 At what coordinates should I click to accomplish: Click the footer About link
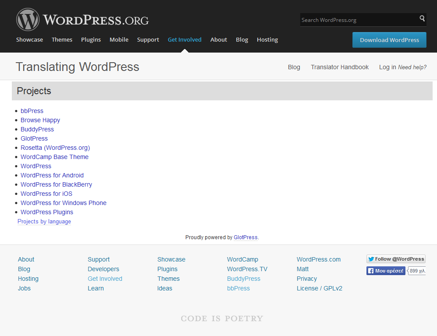tap(26, 259)
